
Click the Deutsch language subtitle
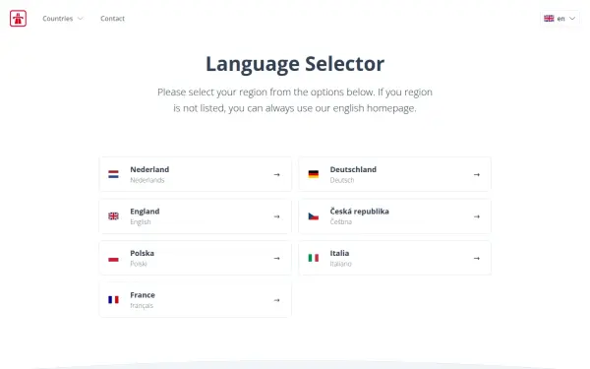[341, 180]
